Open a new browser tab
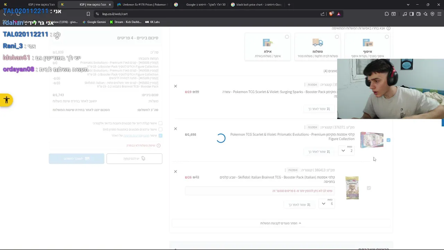The image size is (444, 250). coord(289,5)
